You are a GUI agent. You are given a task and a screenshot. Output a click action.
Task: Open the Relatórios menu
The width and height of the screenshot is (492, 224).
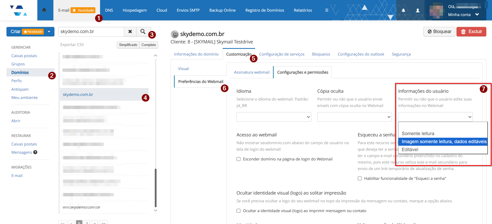tap(303, 10)
